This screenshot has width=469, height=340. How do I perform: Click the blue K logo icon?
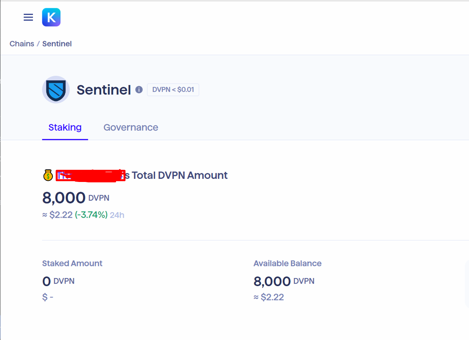click(51, 17)
